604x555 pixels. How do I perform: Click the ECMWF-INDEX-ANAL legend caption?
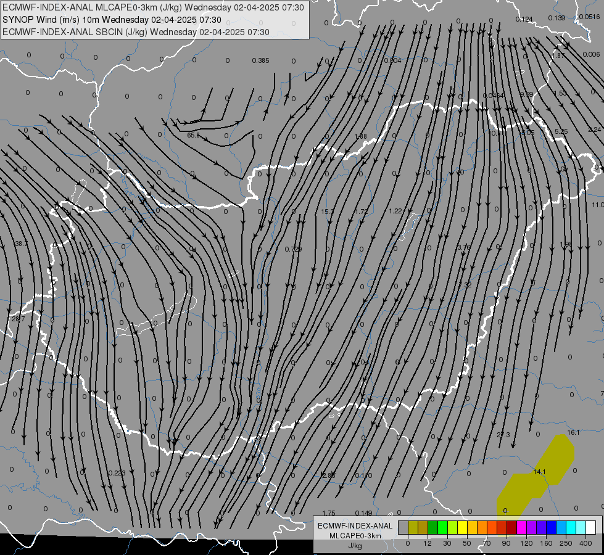click(x=355, y=526)
